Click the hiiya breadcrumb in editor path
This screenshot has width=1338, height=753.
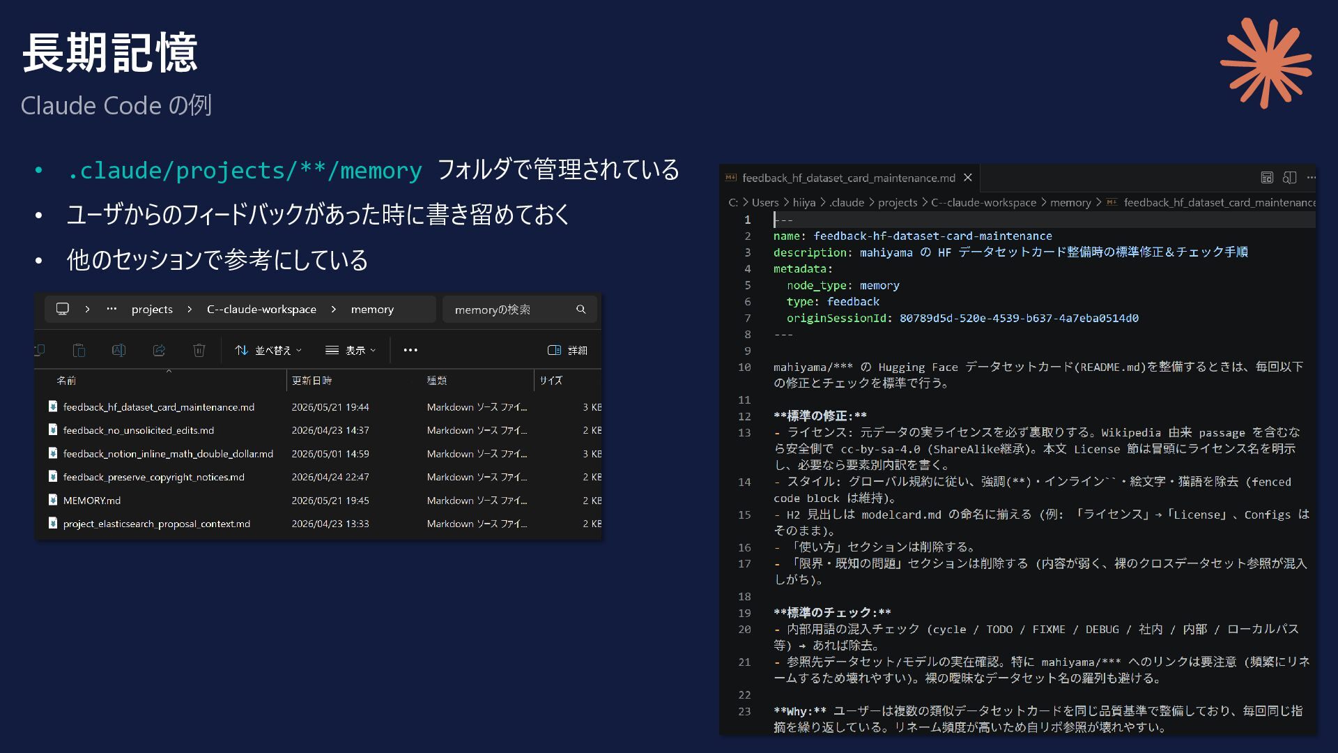point(804,203)
